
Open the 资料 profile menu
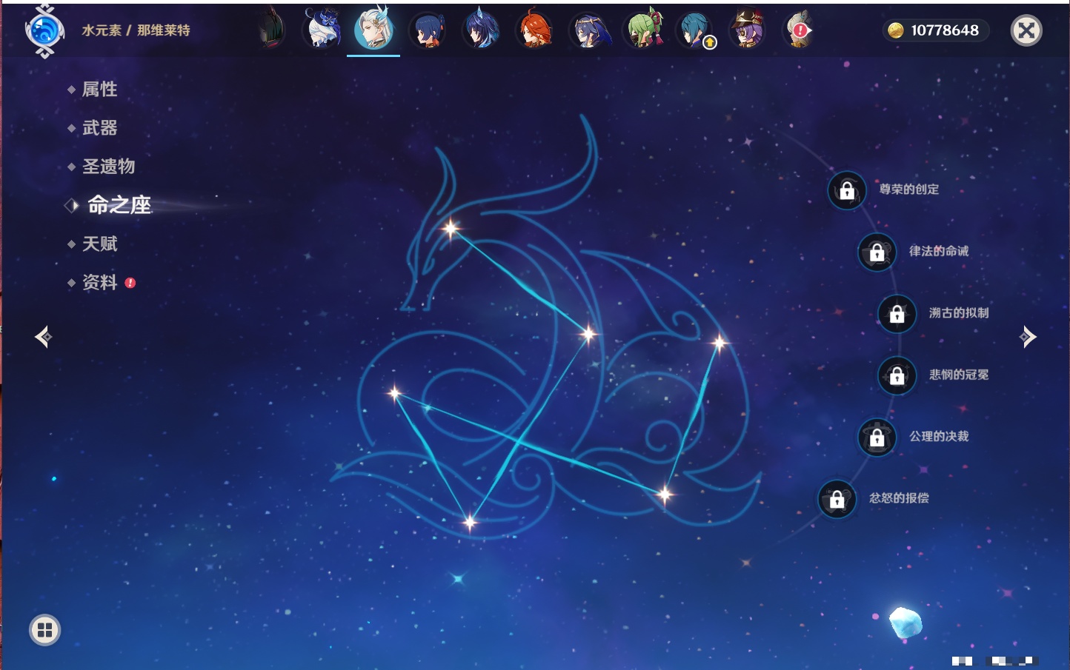click(x=99, y=282)
